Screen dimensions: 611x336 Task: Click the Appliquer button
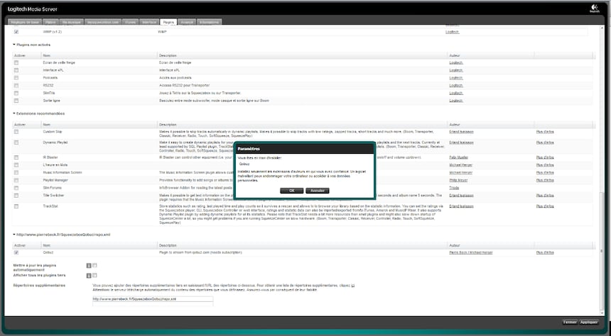tap(589, 323)
